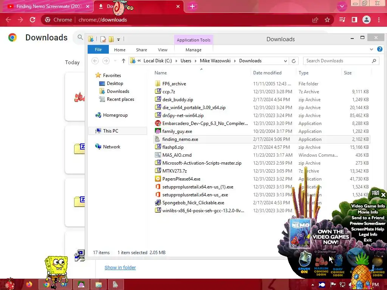Click the New Folder quick access icon

tap(111, 39)
